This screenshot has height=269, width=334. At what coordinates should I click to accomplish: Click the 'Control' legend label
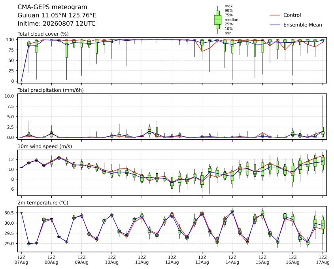pyautogui.click(x=292, y=15)
